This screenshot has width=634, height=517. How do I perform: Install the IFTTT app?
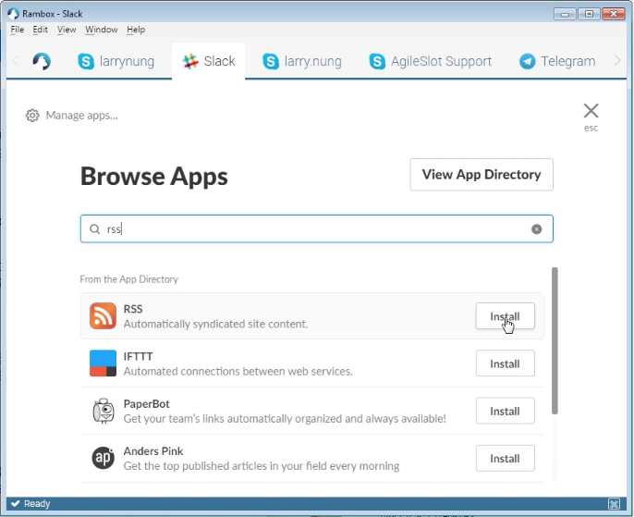click(x=505, y=363)
